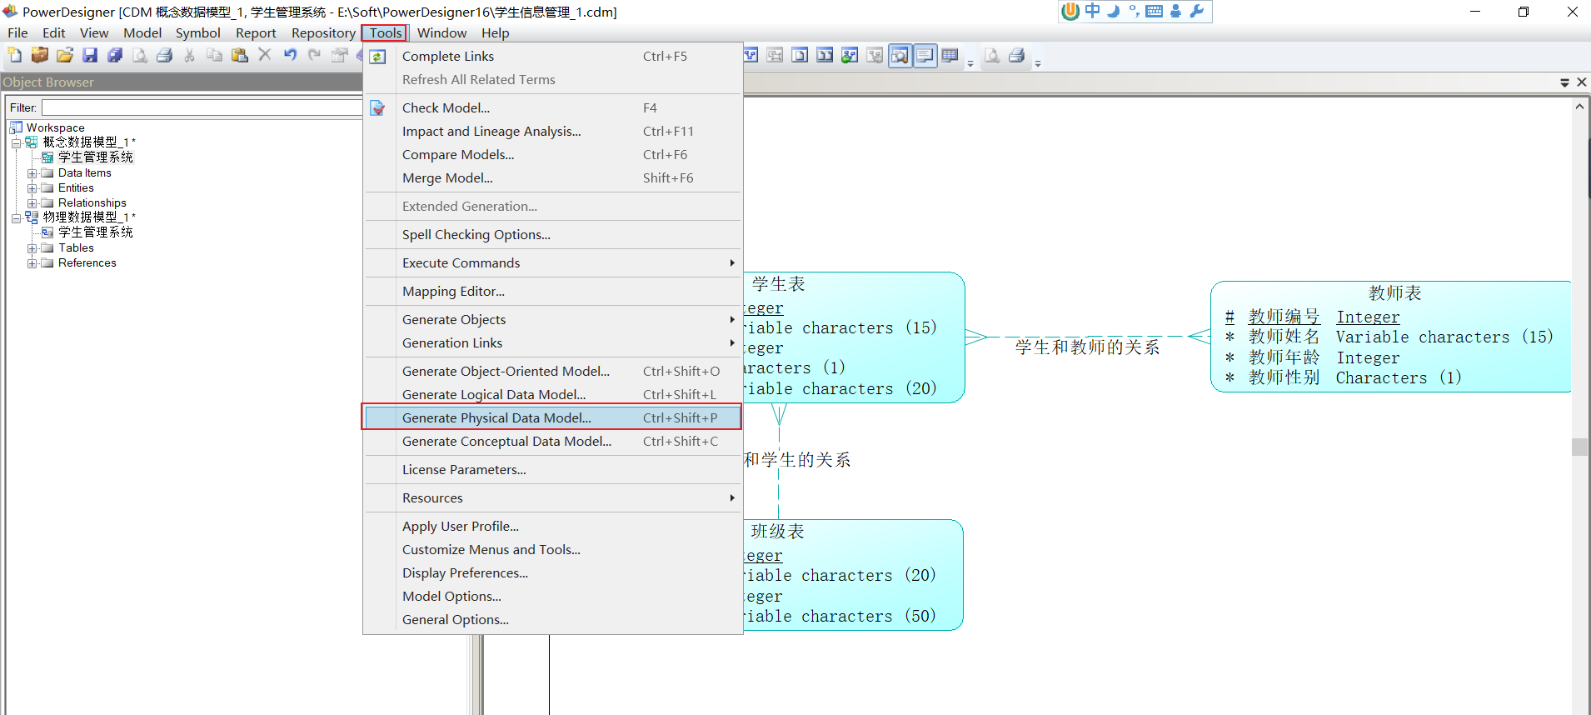Collapse the 物理数据模型_1 tree node
Image resolution: width=1591 pixels, height=715 pixels.
[x=16, y=217]
